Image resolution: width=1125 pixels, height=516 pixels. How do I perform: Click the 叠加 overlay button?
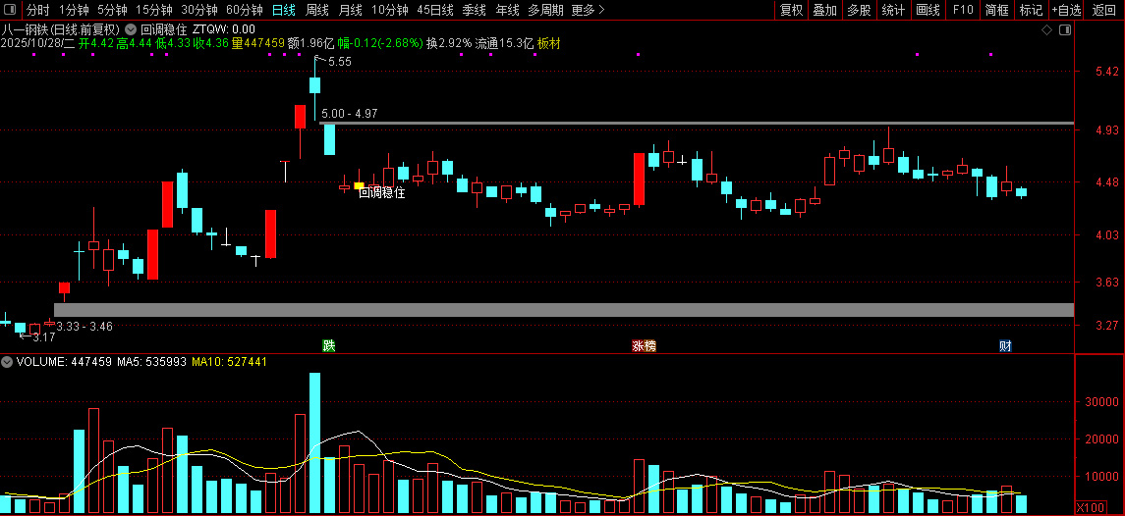point(825,10)
